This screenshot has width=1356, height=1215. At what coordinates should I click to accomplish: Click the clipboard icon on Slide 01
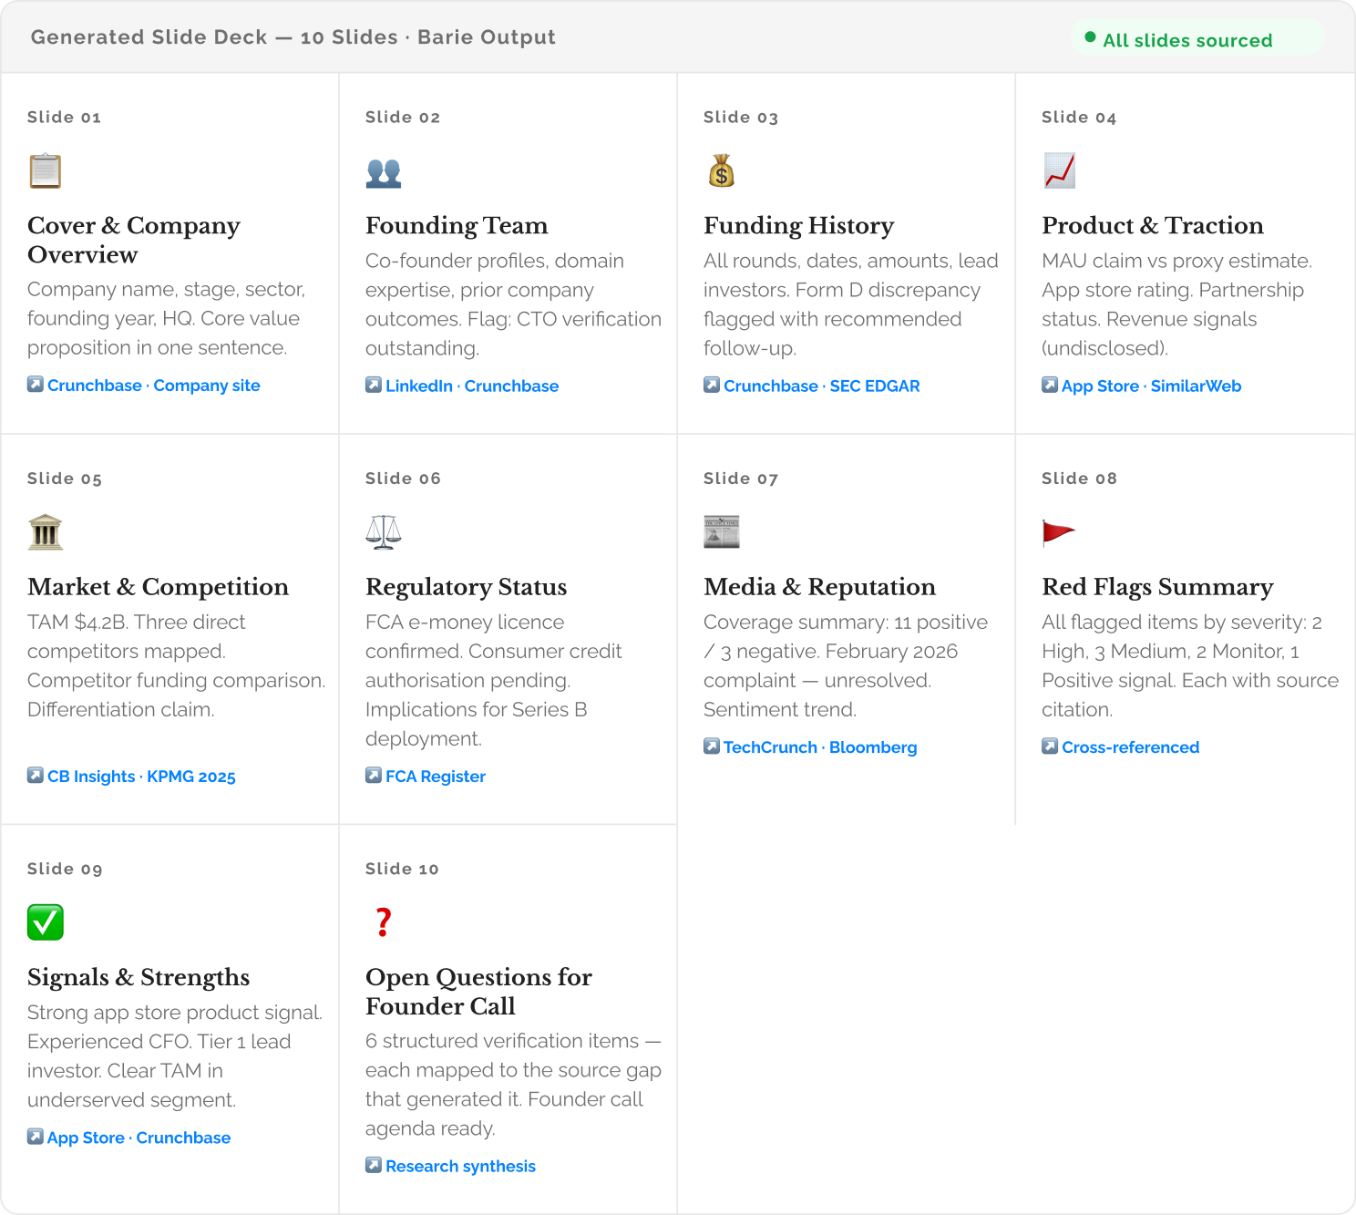tap(45, 171)
